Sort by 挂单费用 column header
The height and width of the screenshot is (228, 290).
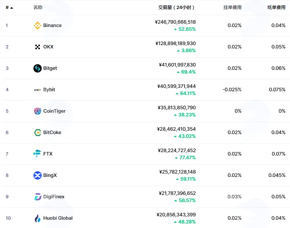pos(232,8)
